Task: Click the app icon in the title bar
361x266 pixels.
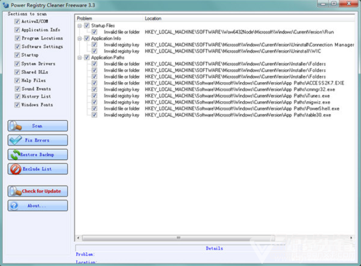Action: click(x=6, y=5)
